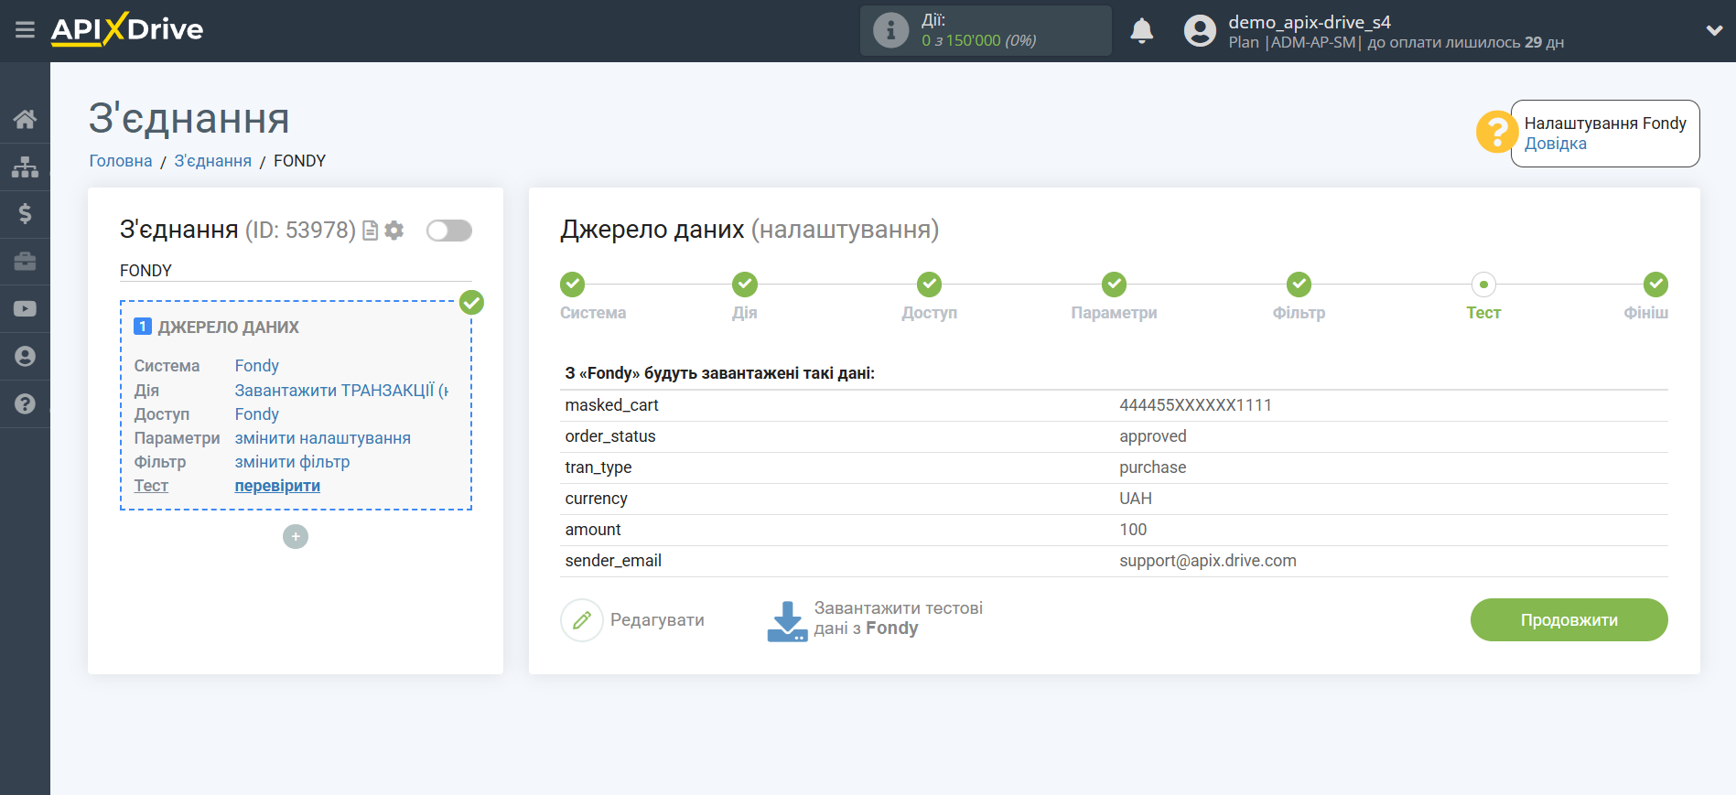Open billing dollar icon in sidebar
The height and width of the screenshot is (795, 1736).
coord(25,214)
